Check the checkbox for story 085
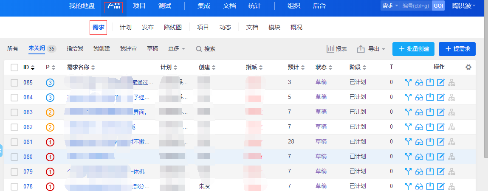This screenshot has height=191, width=488. click(14, 82)
